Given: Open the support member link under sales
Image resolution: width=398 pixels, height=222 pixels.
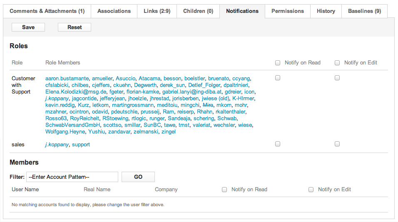Looking at the screenshot, I should [81, 145].
